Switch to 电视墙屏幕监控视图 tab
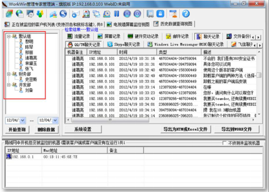Screen dimensions: 269x192 pos(128,24)
